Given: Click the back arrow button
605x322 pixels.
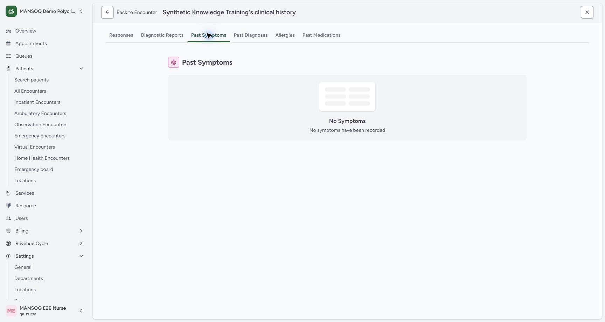Looking at the screenshot, I should (107, 12).
